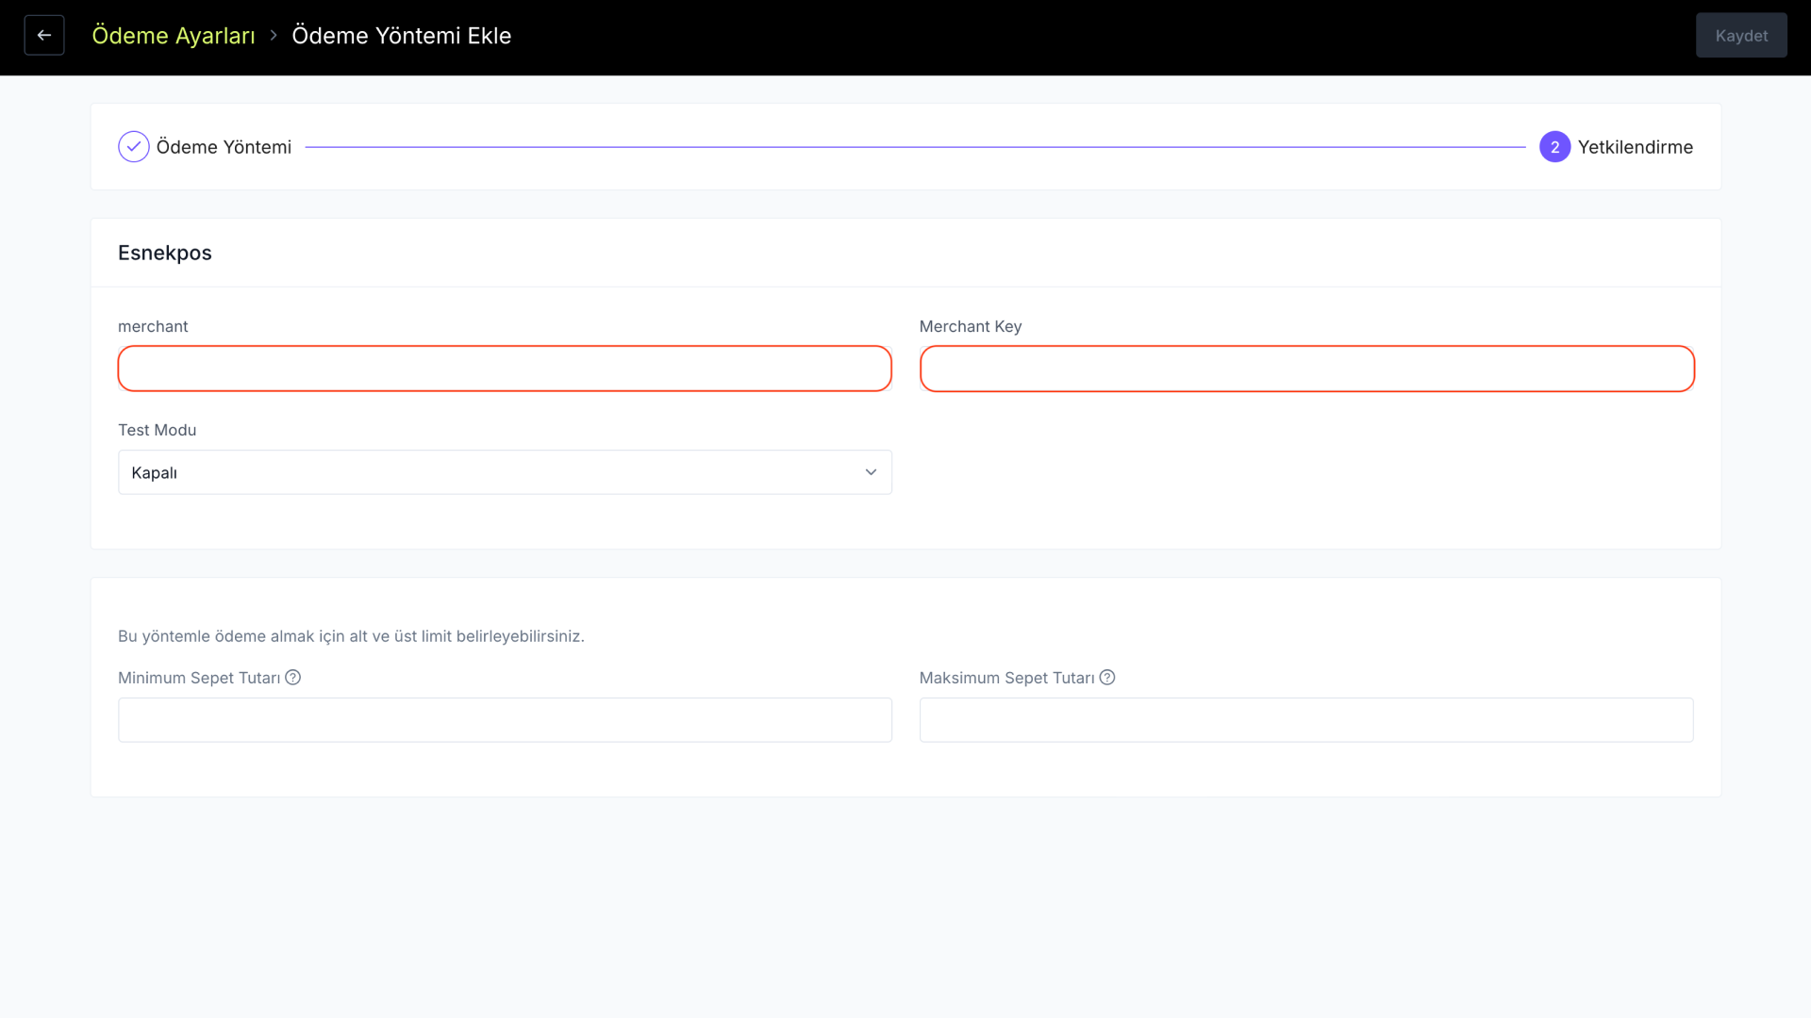Select the Ödeme Yöntemi step checkmark

(x=134, y=147)
